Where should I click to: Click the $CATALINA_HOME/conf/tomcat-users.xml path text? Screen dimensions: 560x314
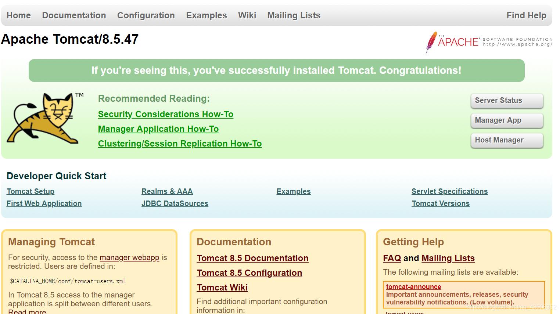(x=68, y=281)
